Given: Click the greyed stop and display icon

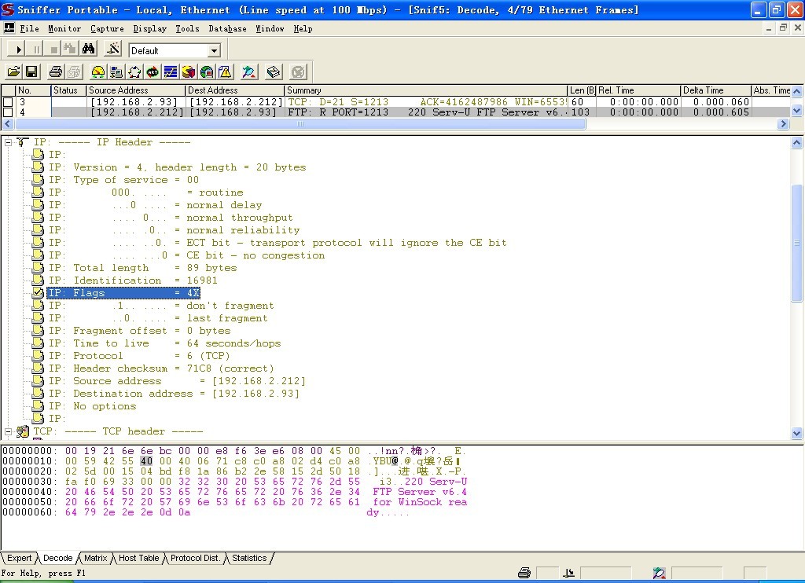Looking at the screenshot, I should point(70,49).
